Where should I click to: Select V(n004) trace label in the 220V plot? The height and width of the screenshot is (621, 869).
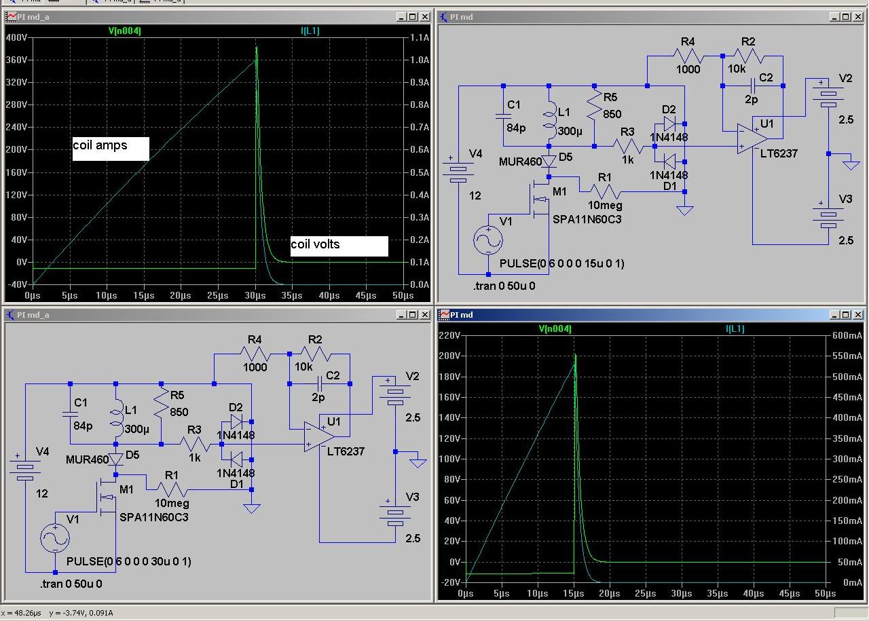pos(555,328)
